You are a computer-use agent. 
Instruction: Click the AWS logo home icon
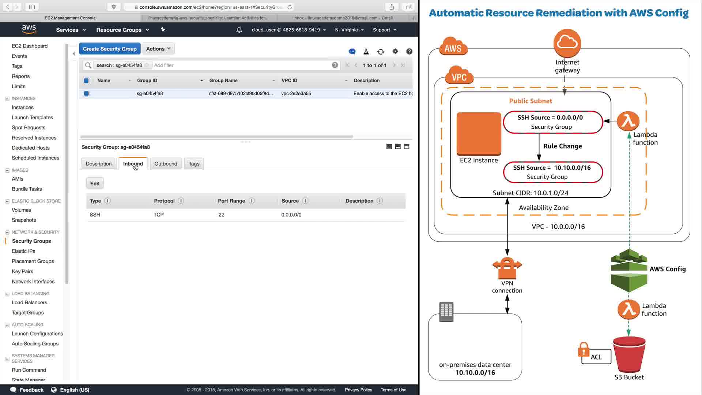[29, 29]
